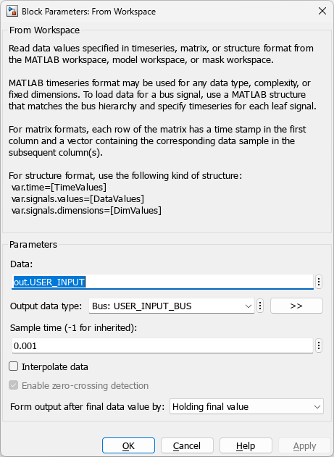The image size is (334, 457).
Task: Click the "var.signals.values=[DataValues]" text line
Action: point(78,198)
